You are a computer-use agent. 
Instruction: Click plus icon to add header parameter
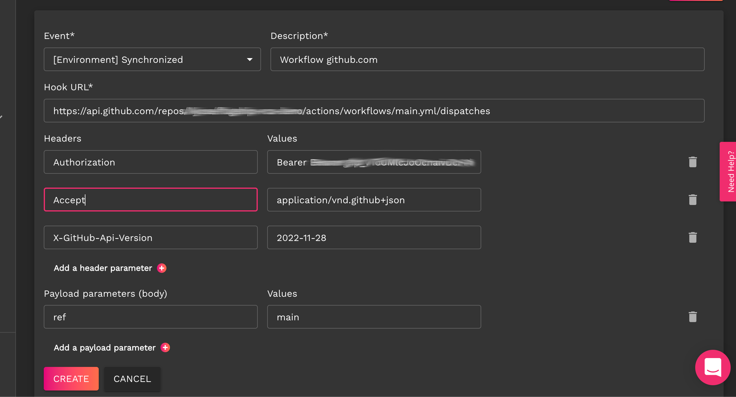tap(162, 268)
